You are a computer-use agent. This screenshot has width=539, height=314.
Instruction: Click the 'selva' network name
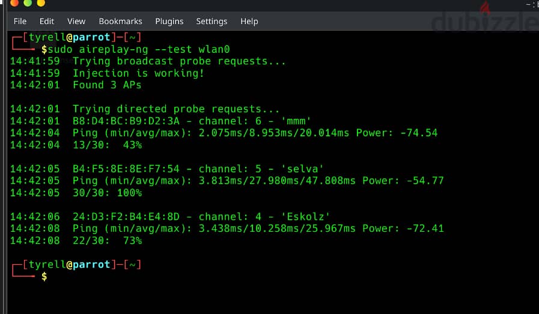pos(302,169)
